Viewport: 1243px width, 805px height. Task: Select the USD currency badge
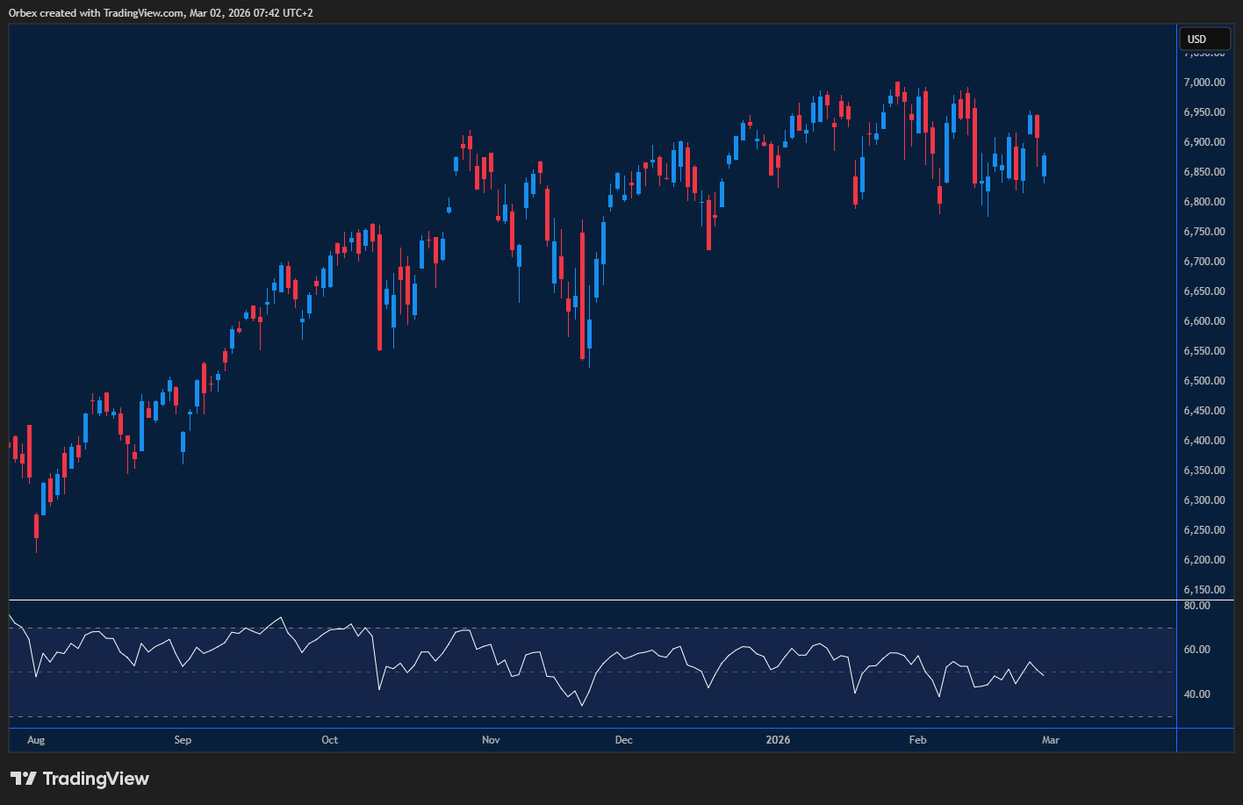[x=1203, y=39]
